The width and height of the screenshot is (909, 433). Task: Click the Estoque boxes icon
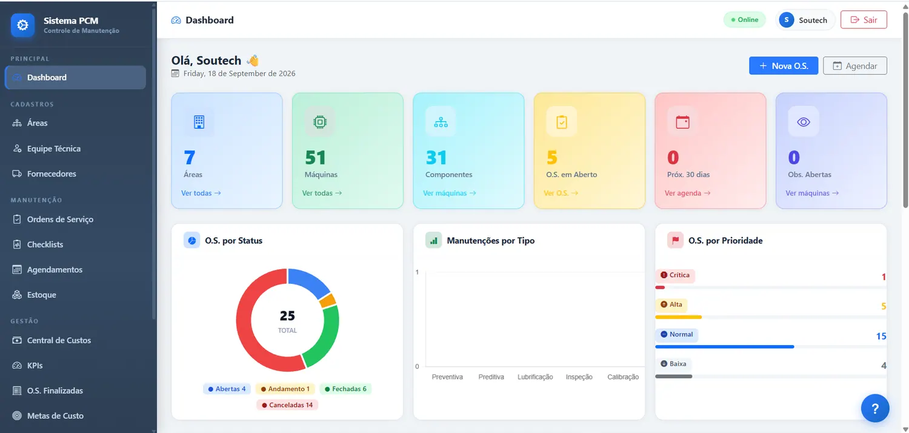[17, 295]
